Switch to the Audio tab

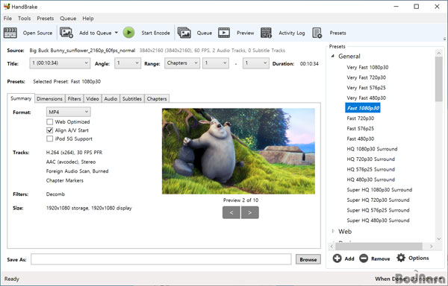click(x=111, y=98)
